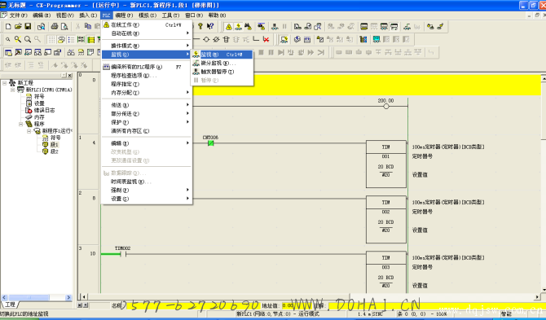Open the 强制 submenu
The height and width of the screenshot is (320, 546).
[x=147, y=191]
